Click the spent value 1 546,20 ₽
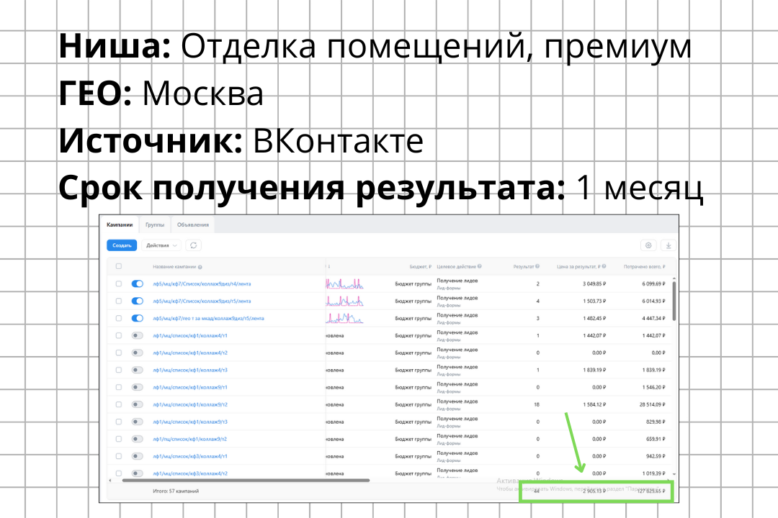 pyautogui.click(x=653, y=388)
